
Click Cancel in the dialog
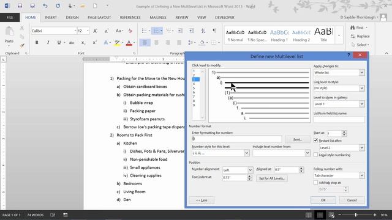point(352,200)
